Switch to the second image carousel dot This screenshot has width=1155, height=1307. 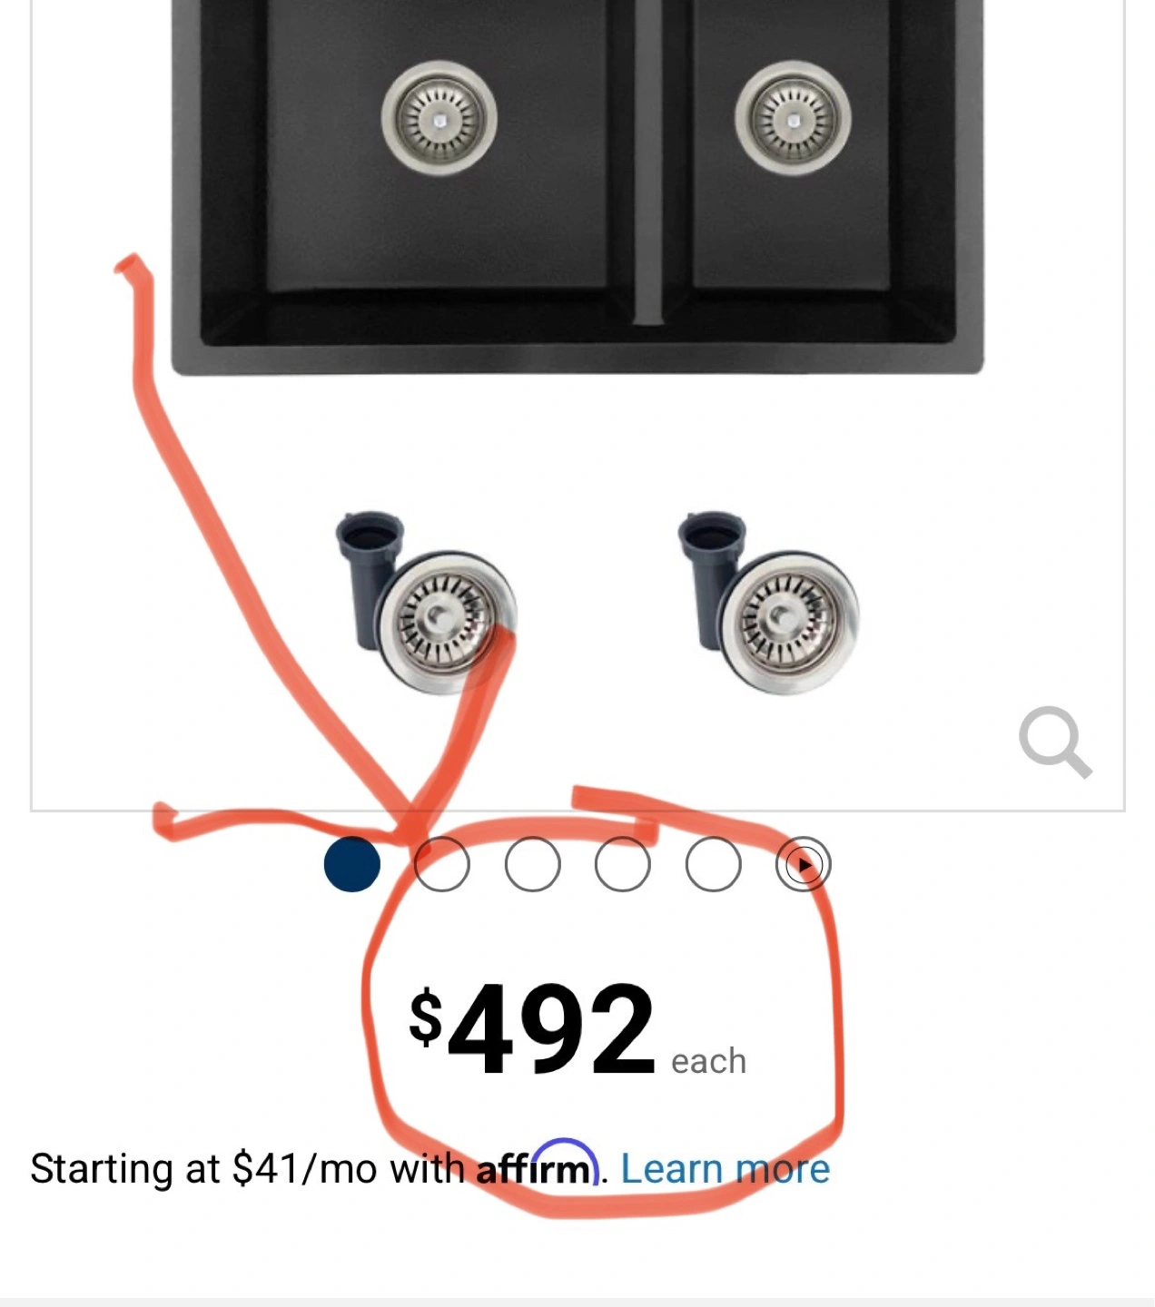pyautogui.click(x=442, y=864)
